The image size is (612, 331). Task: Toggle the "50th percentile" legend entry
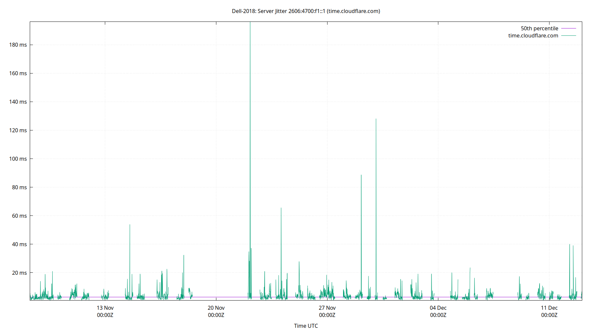(x=539, y=28)
